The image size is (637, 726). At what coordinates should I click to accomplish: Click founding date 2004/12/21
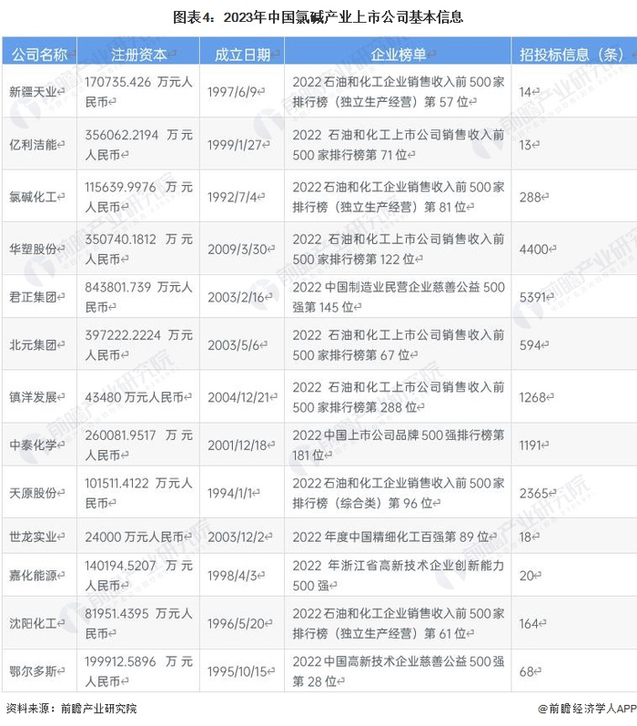(x=238, y=397)
